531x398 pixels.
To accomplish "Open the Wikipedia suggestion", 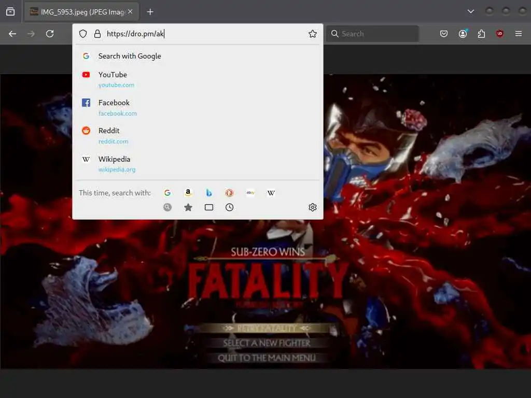I will [x=198, y=164].
